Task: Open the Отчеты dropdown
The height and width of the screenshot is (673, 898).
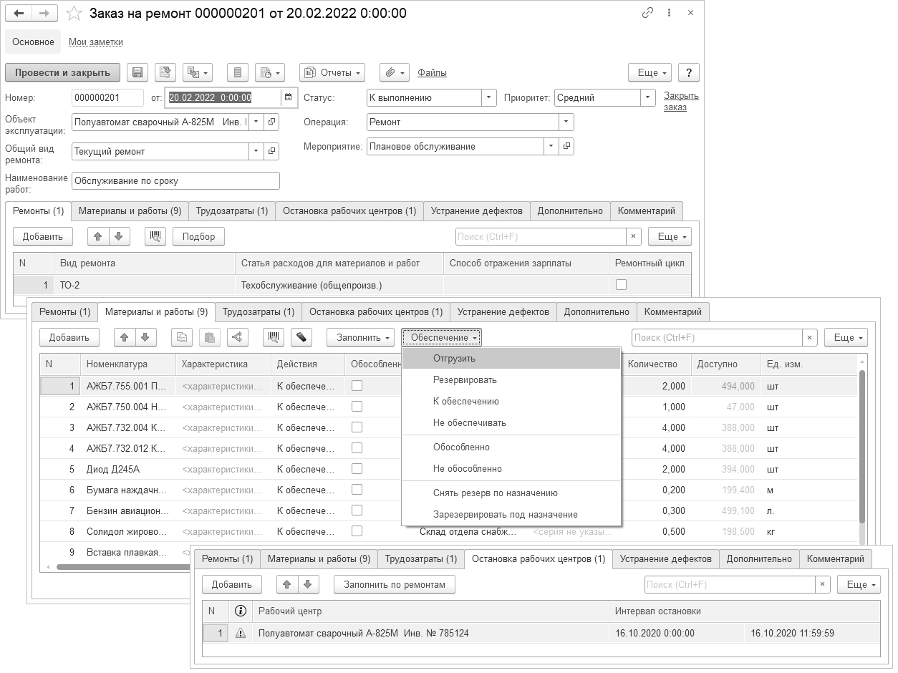Action: tap(332, 72)
